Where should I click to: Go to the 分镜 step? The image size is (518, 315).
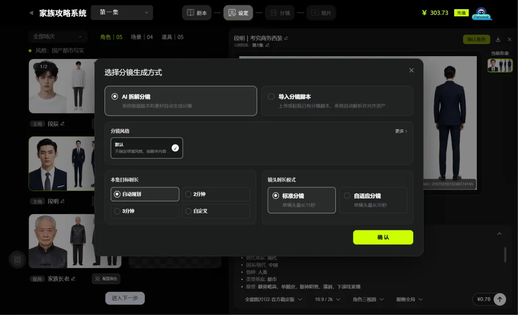tap(280, 13)
